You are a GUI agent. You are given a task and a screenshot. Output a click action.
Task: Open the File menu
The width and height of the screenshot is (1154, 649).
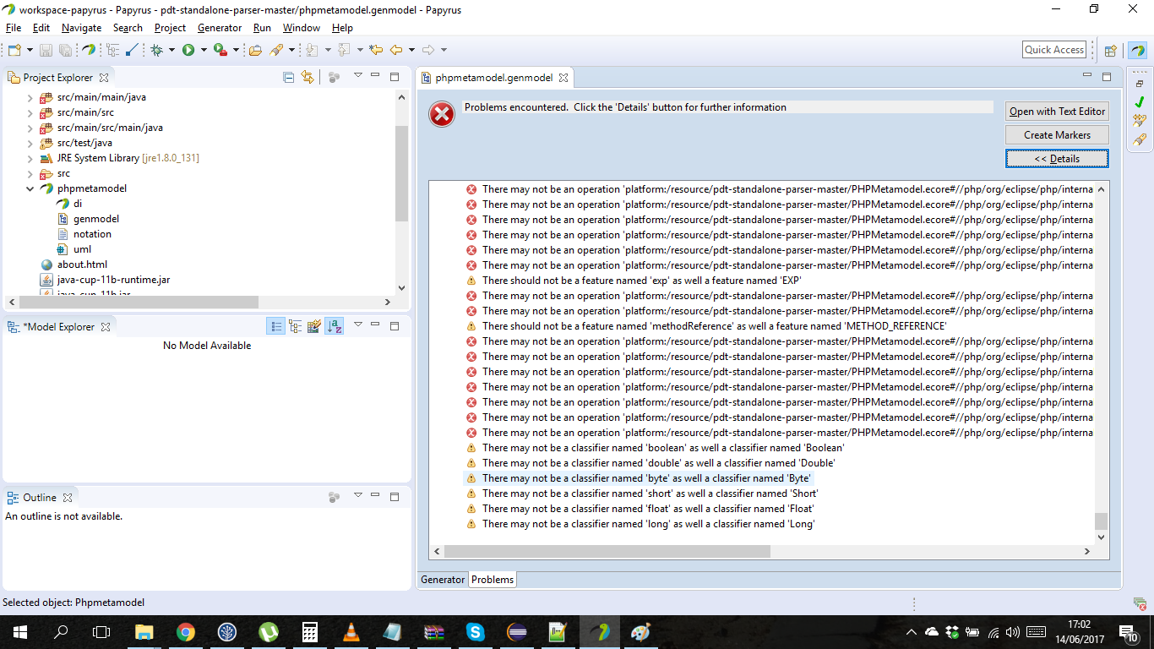coord(14,28)
